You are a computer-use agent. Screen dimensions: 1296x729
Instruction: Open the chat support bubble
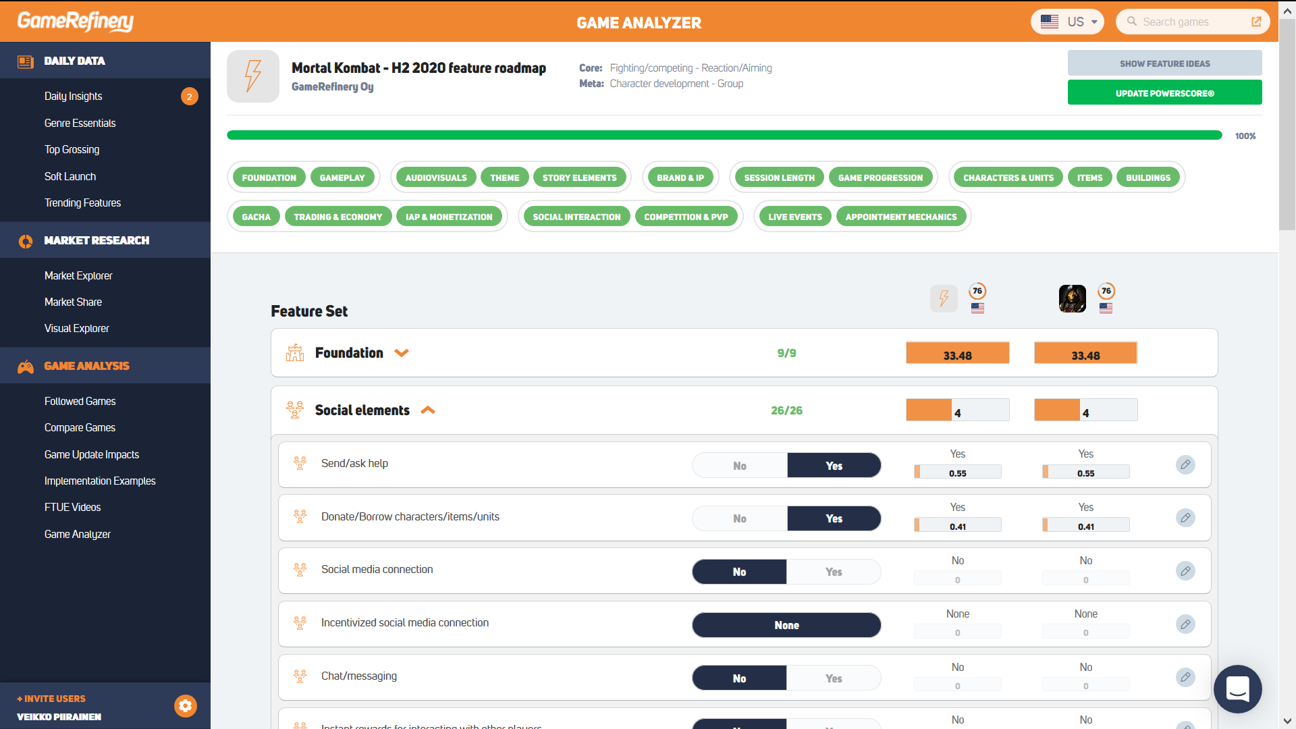1237,689
